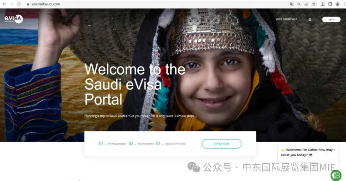
Task: Click step 01 Fill the application
Action: (x=112, y=144)
